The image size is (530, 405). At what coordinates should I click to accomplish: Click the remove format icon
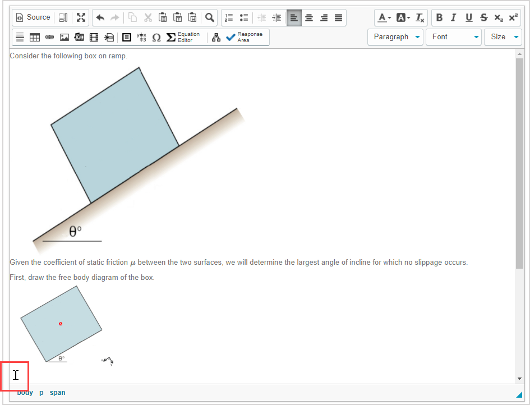pos(420,17)
